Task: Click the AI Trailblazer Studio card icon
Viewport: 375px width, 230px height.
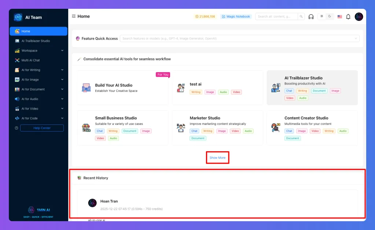Action: pos(276,88)
